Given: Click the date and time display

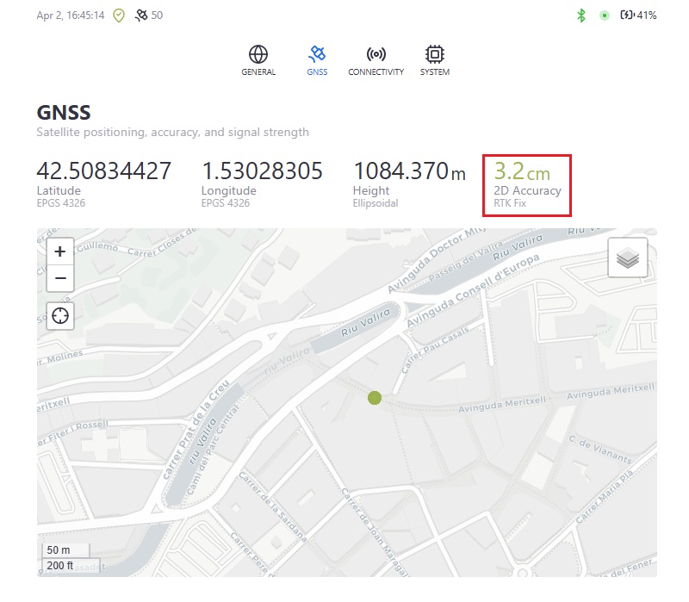Looking at the screenshot, I should pyautogui.click(x=71, y=16).
